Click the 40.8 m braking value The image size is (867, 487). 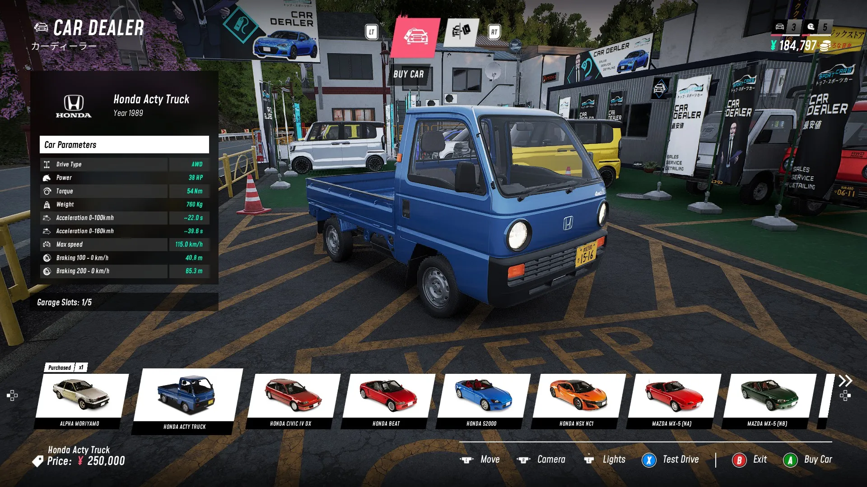click(194, 258)
